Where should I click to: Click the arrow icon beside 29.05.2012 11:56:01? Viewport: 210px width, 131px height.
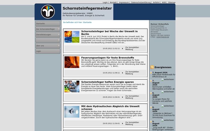tap(123, 97)
